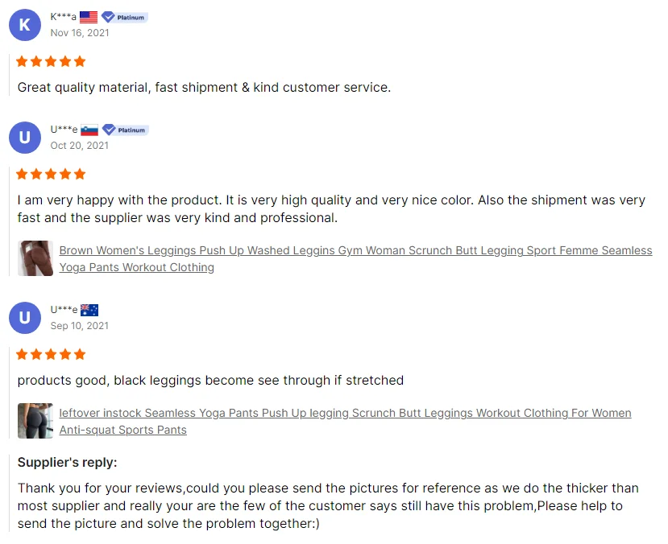668x544 pixels.
Task: Click the K avatar of reviewer K***a
Action: [x=25, y=25]
